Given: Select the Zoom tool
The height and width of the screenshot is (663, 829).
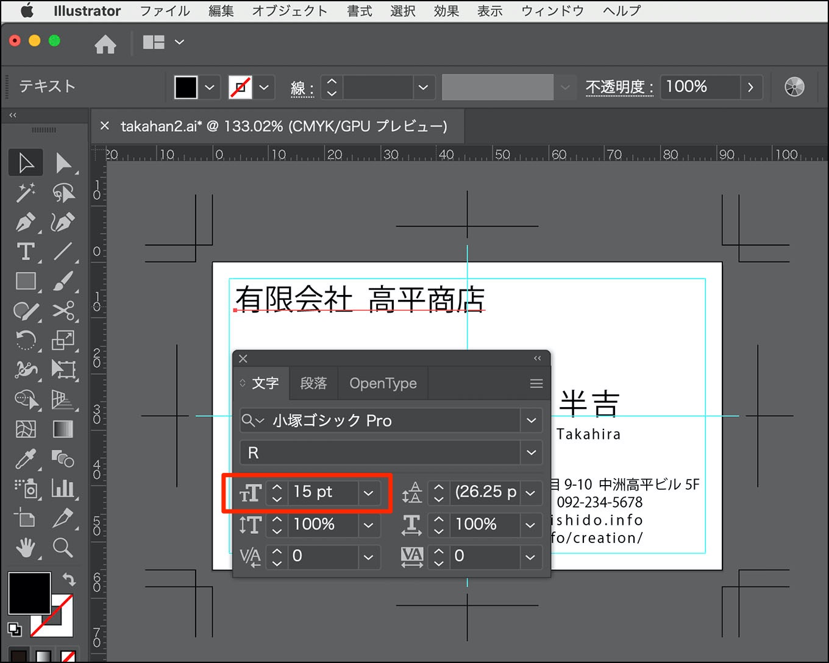Looking at the screenshot, I should pyautogui.click(x=63, y=548).
